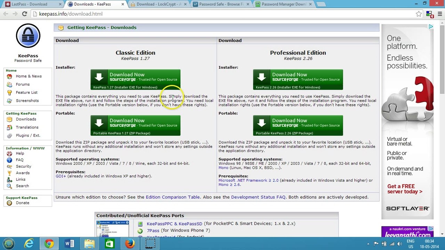Open the 7Pass link
Screen dimensions: 445x250
153,231
